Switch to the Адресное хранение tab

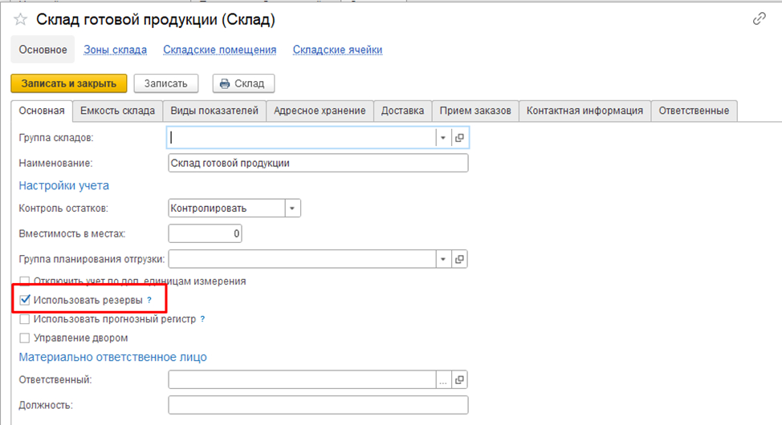[320, 111]
